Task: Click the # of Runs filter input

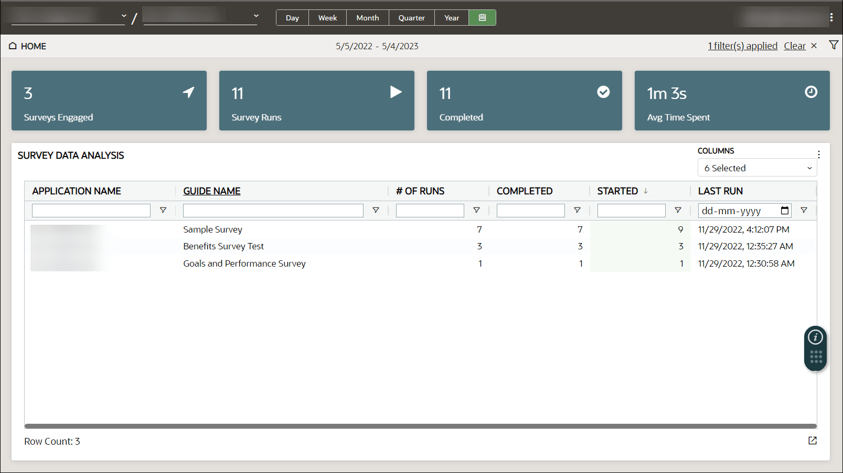Action: [430, 211]
